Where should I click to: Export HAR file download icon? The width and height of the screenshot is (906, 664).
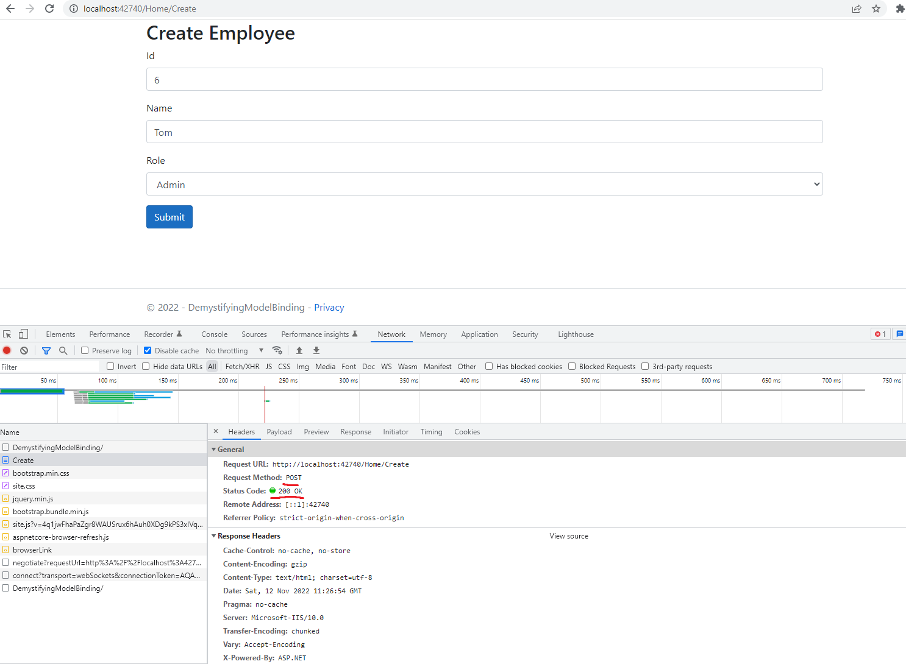[x=316, y=350]
